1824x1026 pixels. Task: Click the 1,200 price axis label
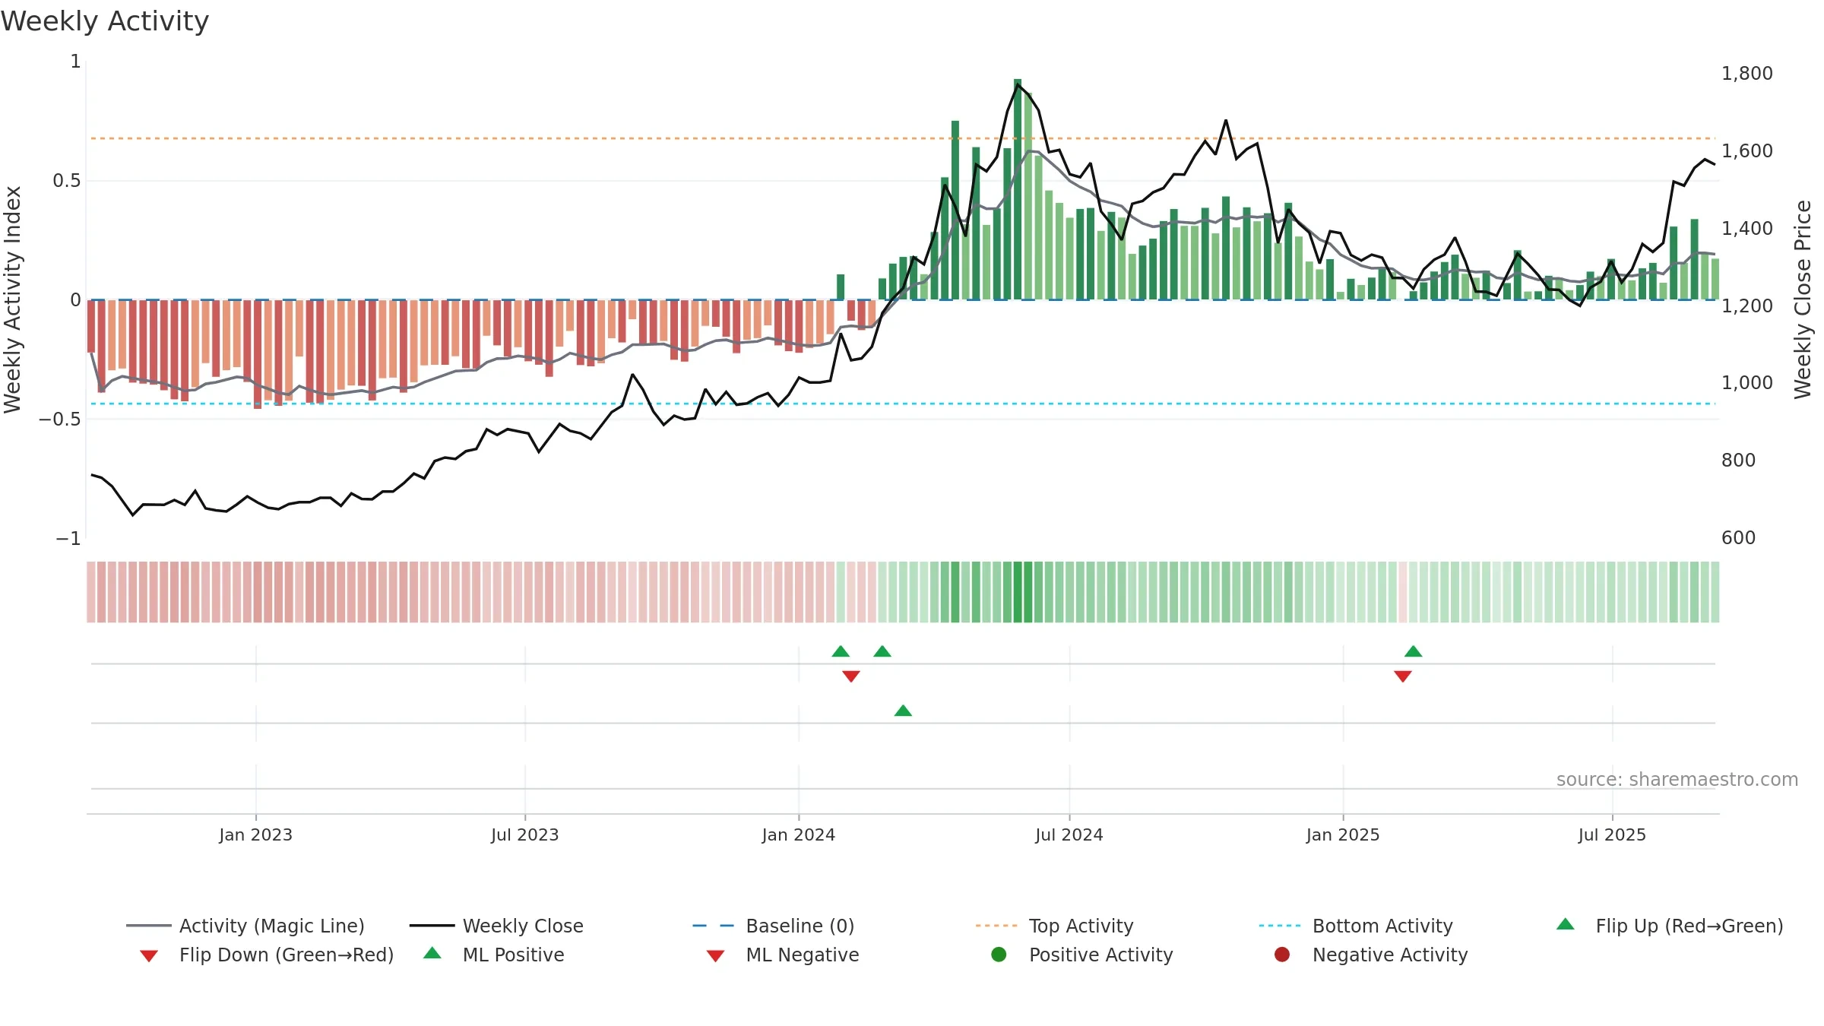click(1746, 306)
